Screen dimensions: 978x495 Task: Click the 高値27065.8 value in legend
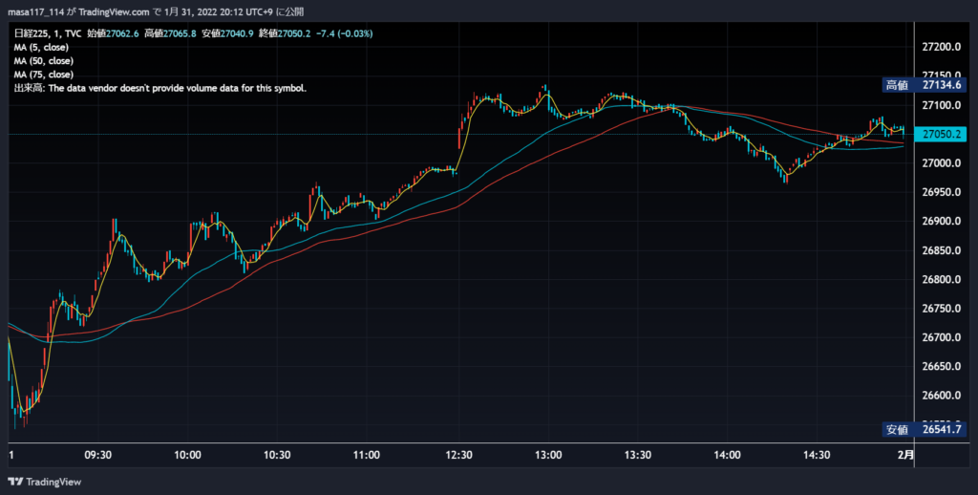pos(170,33)
